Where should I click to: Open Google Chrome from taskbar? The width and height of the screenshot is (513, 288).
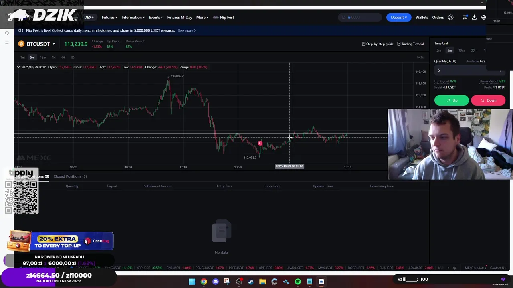click(x=204, y=282)
